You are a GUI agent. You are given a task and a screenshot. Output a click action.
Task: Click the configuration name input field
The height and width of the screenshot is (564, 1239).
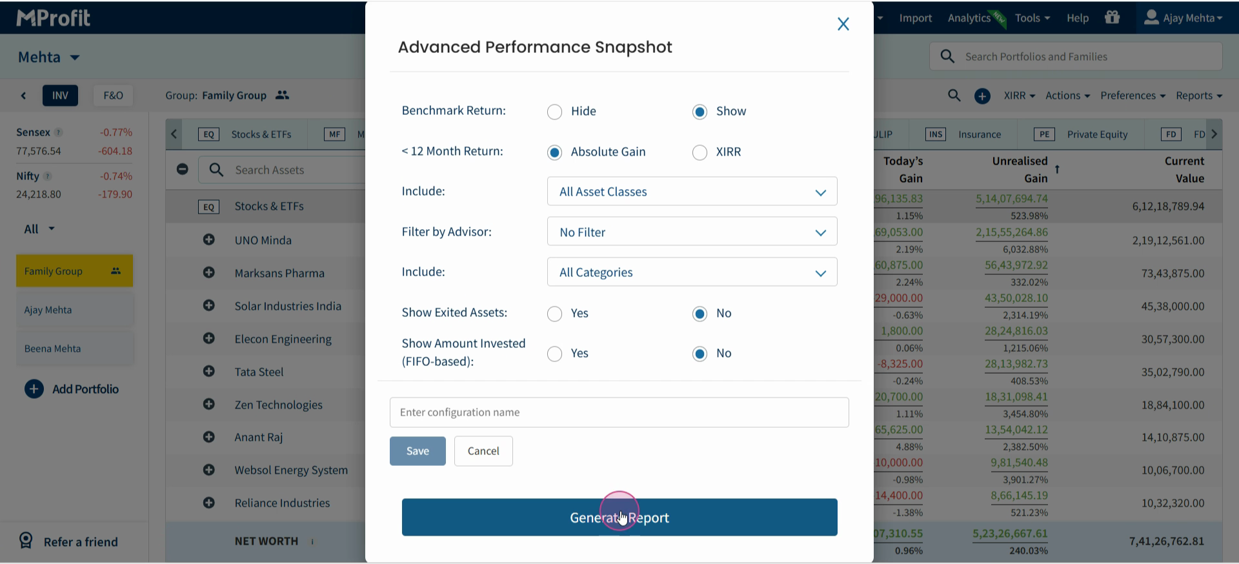(x=619, y=412)
